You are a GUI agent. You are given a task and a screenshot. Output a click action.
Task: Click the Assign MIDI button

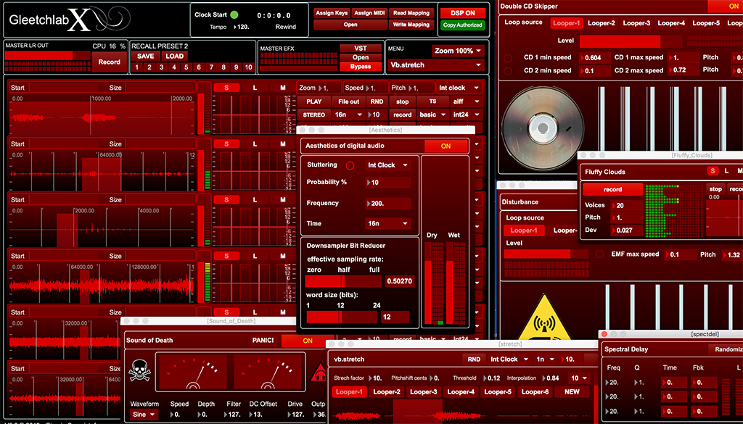[370, 13]
